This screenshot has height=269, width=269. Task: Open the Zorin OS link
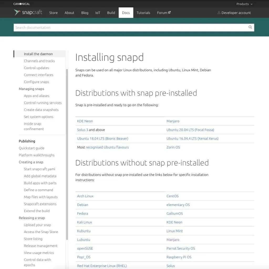pyautogui.click(x=173, y=147)
